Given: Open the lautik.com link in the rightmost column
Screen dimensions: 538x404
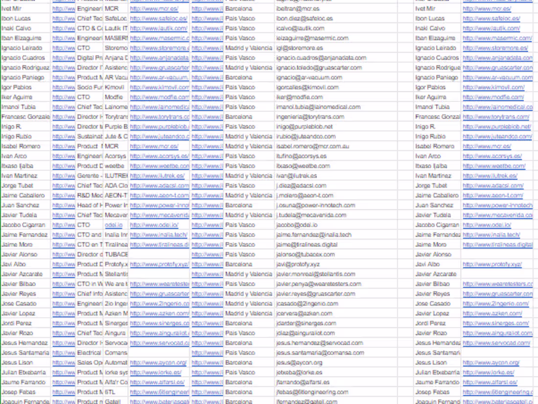Looking at the screenshot, I should click(491, 28).
